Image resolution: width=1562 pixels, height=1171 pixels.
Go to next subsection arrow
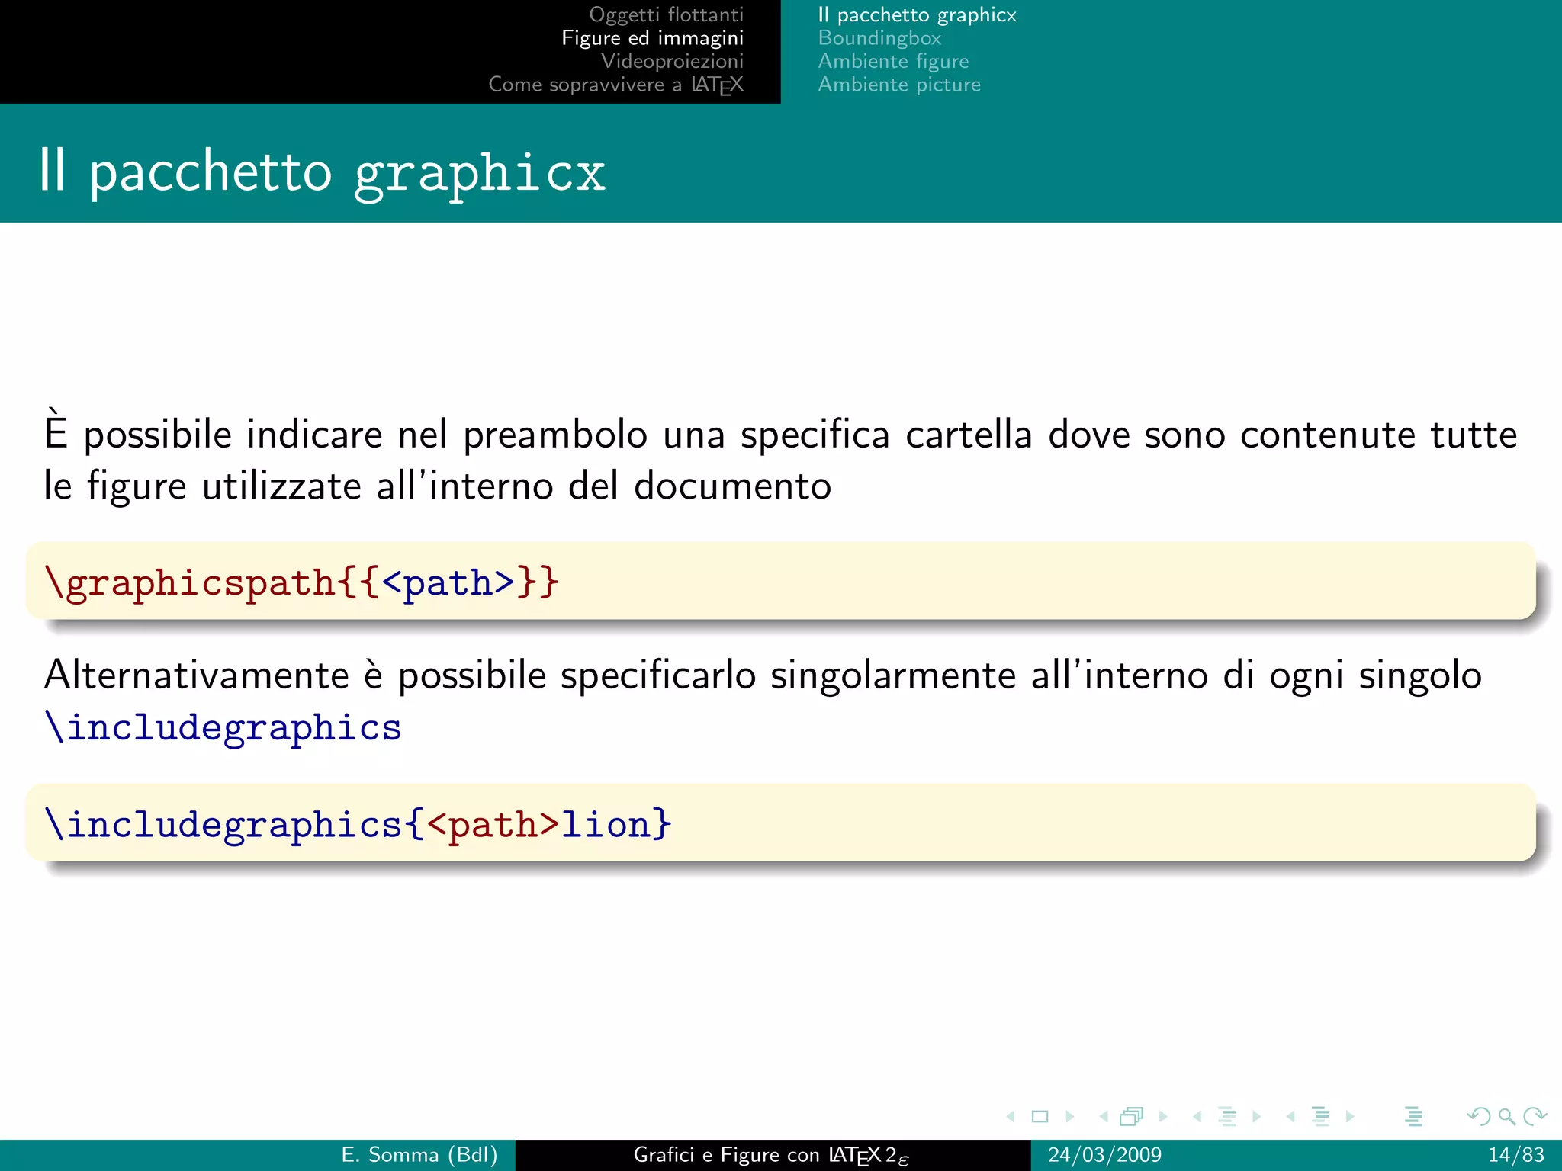(x=1257, y=1117)
